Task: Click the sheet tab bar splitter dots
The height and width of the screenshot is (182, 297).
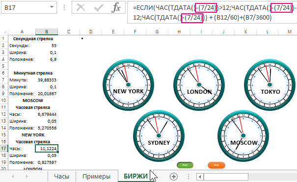Action: coord(189,177)
